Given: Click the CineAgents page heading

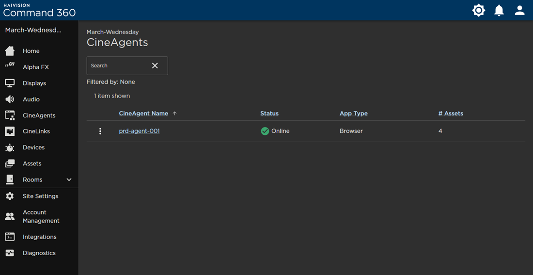Looking at the screenshot, I should [x=117, y=43].
